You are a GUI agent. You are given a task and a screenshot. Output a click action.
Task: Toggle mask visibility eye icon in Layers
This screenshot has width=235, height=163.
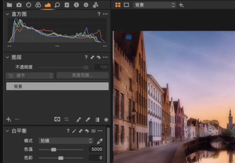(x=57, y=120)
